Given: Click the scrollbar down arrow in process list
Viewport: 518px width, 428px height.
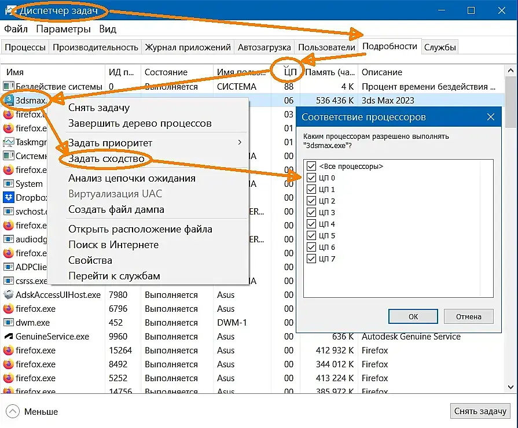Looking at the screenshot, I should 510,387.
